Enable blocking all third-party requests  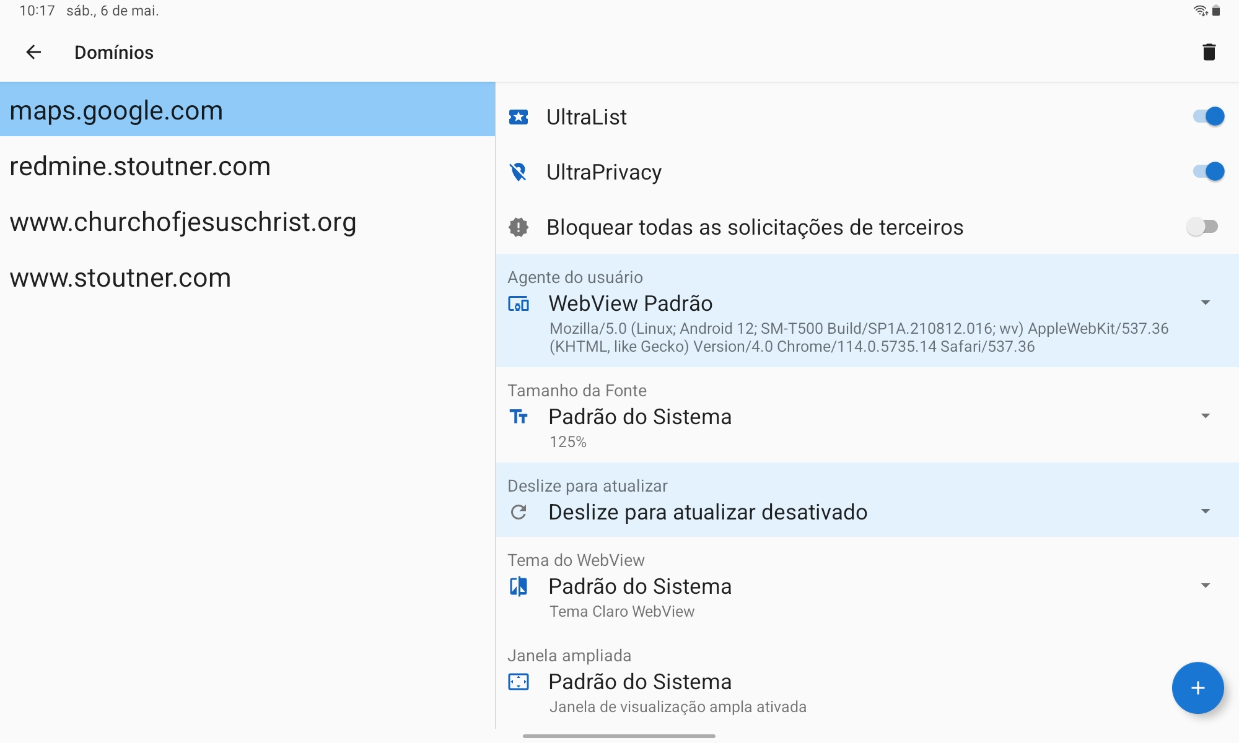pos(1202,227)
